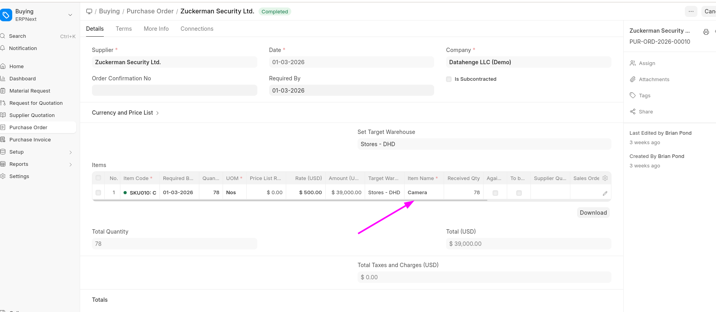Click the print icon in the right sidebar
This screenshot has width=716, height=312.
(x=706, y=32)
